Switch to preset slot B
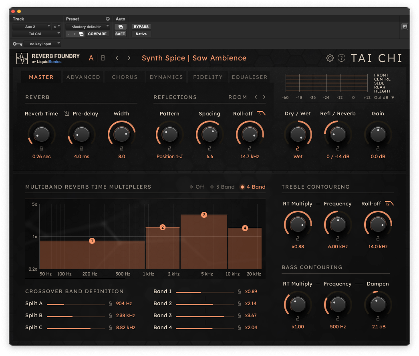The image size is (419, 356). pos(103,58)
